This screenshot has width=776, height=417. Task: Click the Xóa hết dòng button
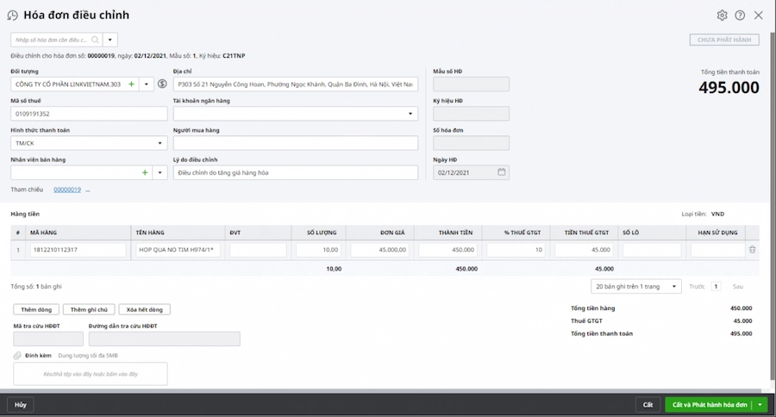coord(144,309)
